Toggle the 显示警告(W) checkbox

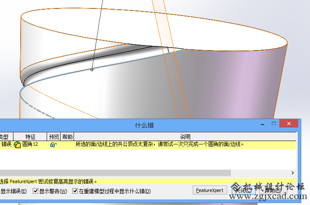point(36,191)
